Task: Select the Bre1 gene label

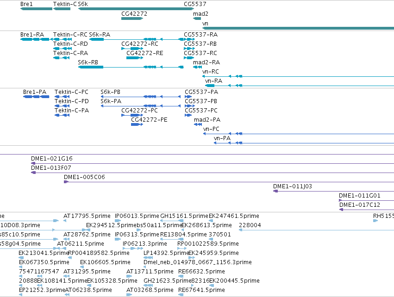Action: click(x=26, y=4)
